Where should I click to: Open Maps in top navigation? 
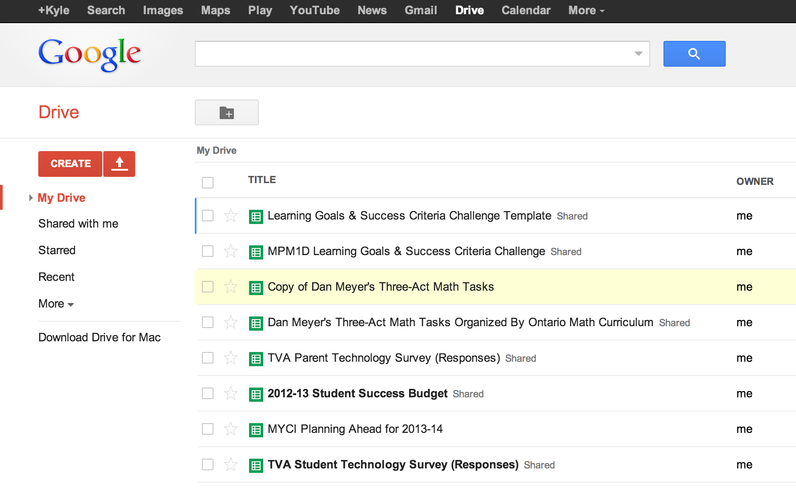[x=216, y=10]
